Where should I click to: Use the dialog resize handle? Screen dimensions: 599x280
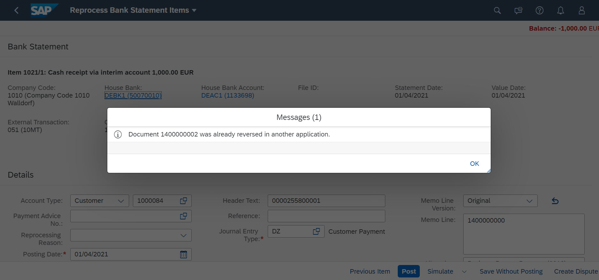(x=488, y=171)
